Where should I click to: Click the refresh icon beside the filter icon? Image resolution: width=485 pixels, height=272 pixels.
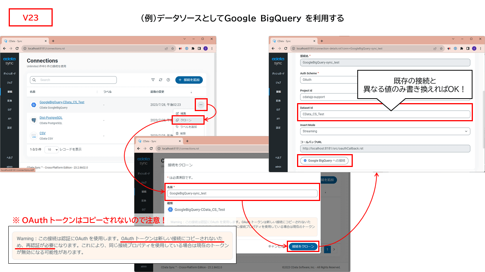tap(161, 80)
